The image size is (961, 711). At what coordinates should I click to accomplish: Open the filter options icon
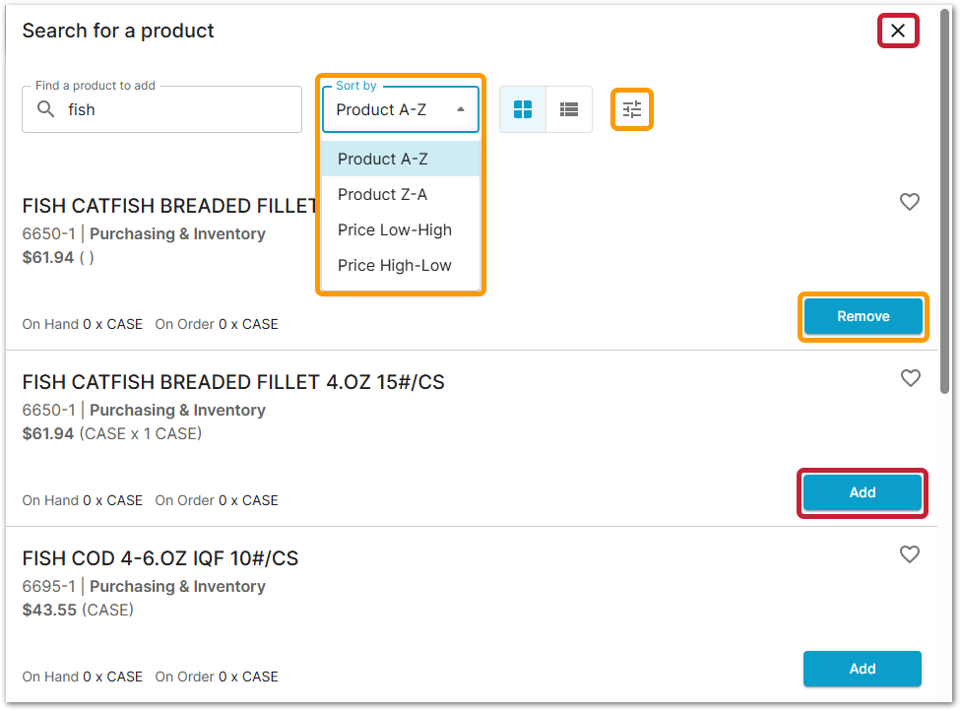[x=632, y=109]
